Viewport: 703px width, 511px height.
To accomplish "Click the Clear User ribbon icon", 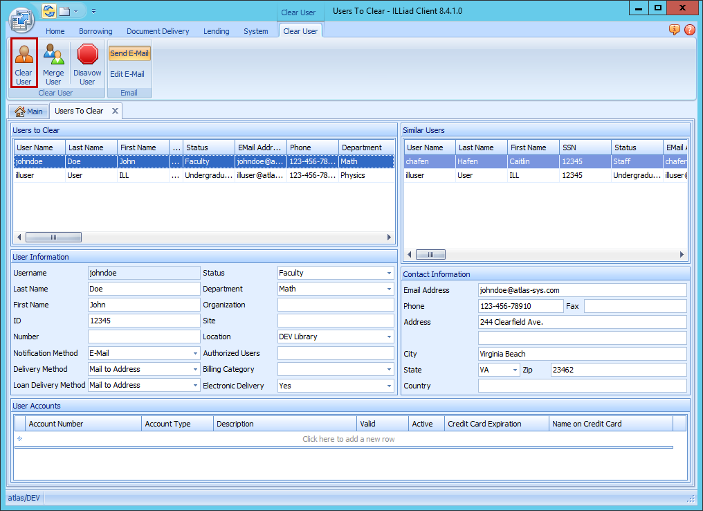I will [24, 62].
